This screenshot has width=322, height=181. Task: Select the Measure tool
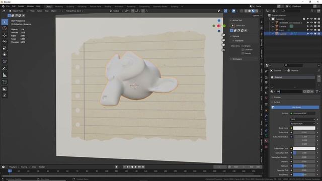(x=5, y=75)
